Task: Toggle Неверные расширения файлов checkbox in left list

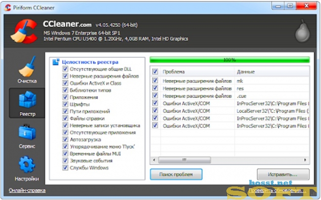Action: coord(65,76)
